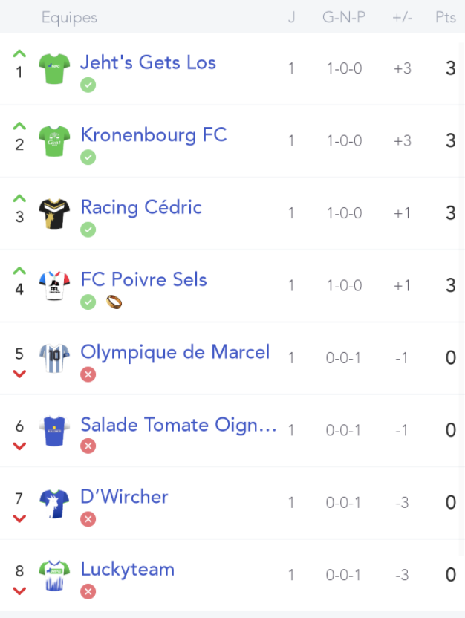465x618 pixels.
Task: Click the +3 goal difference for Jeht's Gets Los
Action: pos(403,68)
